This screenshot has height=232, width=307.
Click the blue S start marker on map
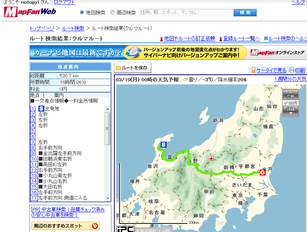tap(163, 145)
